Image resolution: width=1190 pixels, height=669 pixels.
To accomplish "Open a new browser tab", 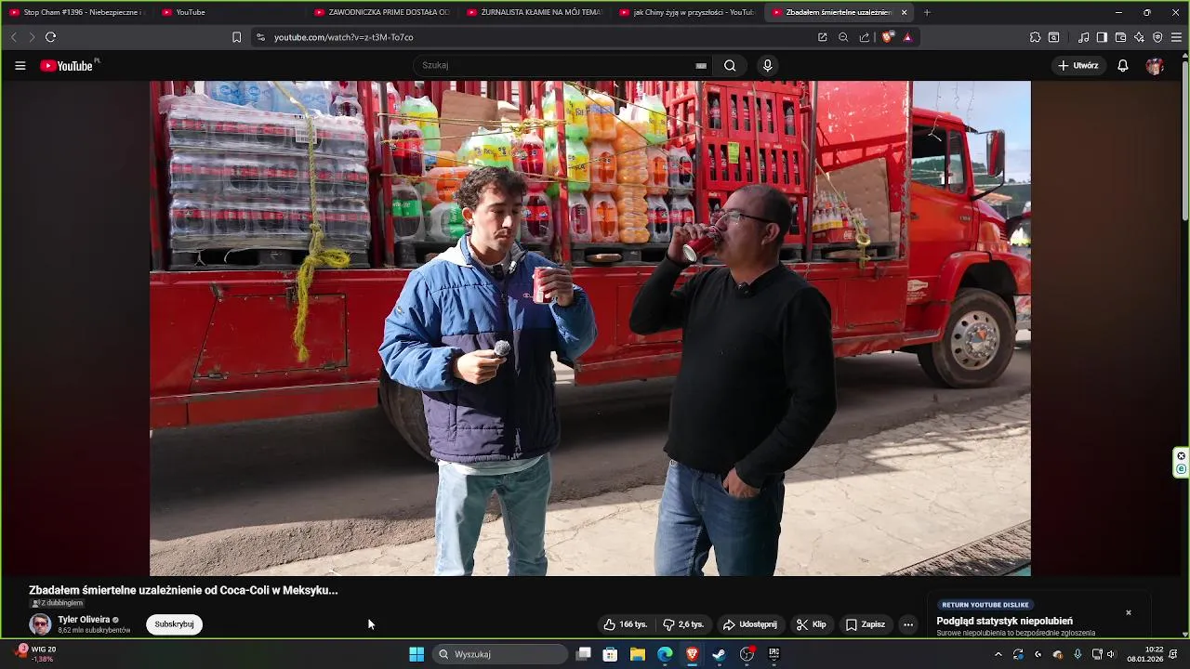I will tap(927, 12).
